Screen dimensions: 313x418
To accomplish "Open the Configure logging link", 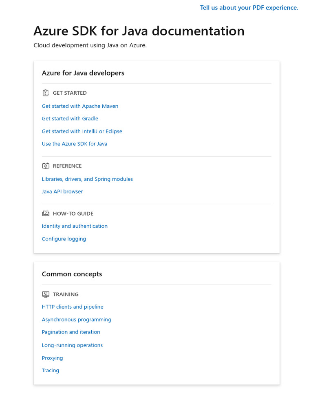I will pos(64,239).
